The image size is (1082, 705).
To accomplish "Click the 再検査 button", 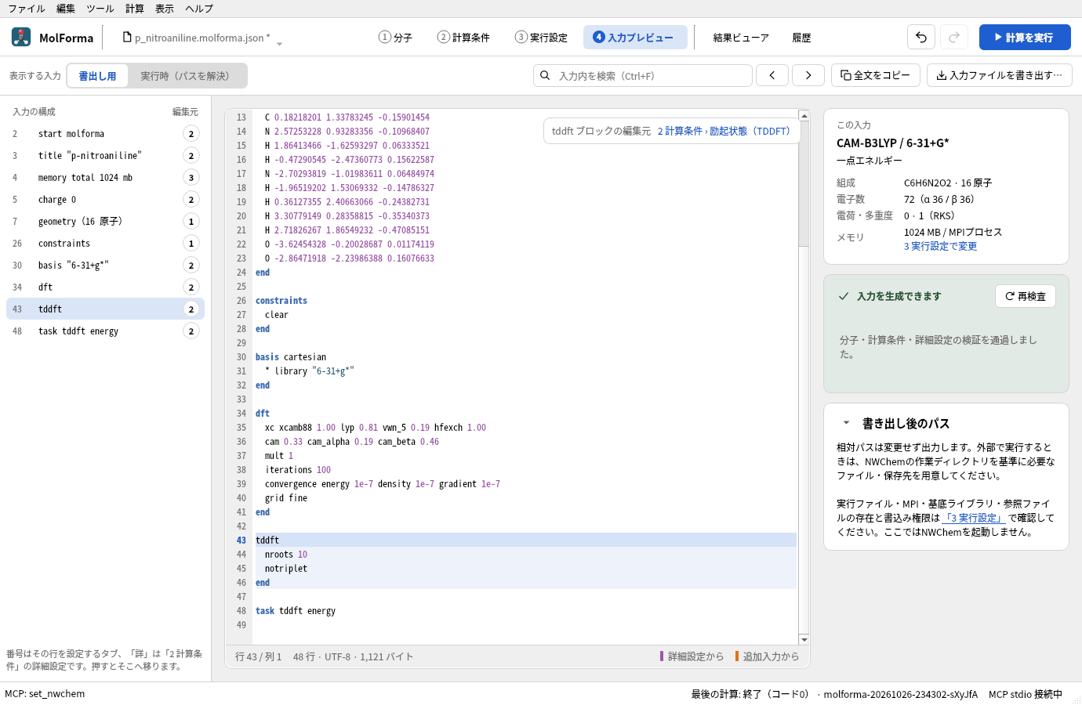I will pyautogui.click(x=1026, y=296).
